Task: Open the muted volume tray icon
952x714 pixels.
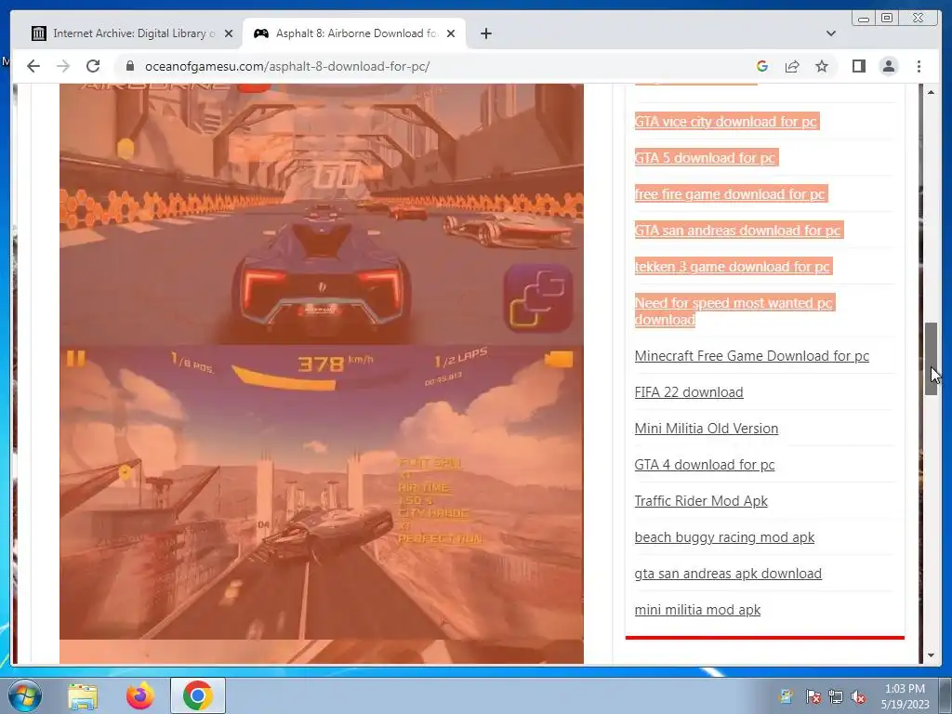Action: coord(858,696)
